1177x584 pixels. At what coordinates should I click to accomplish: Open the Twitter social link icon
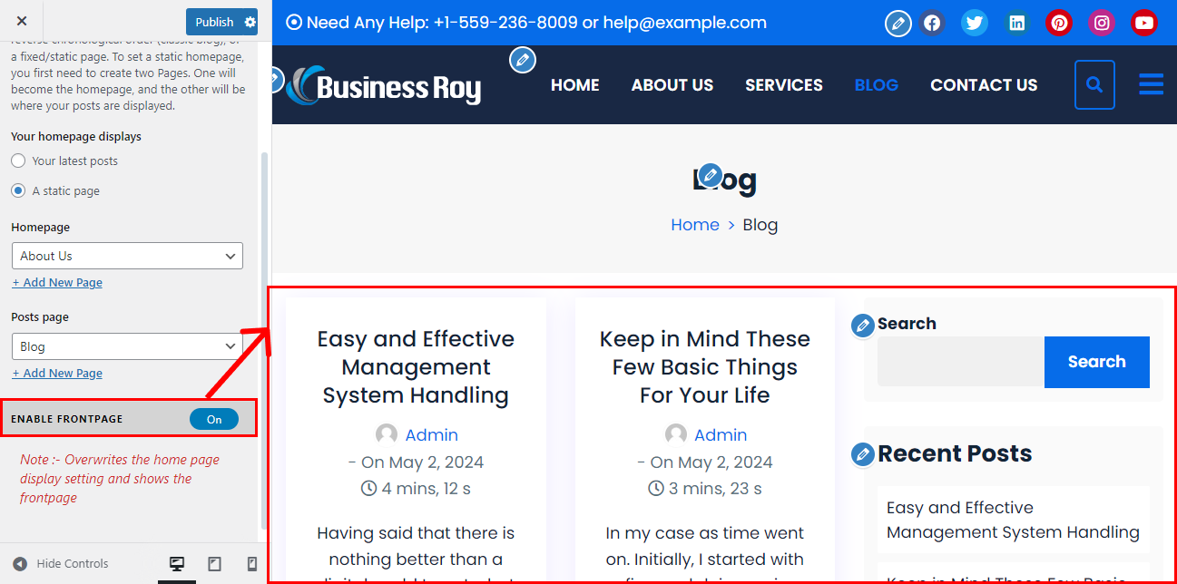(975, 23)
